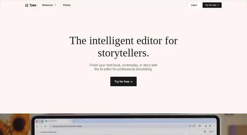Click back arrow in demo browser
Screen dimensions: 247x135
click(x=37, y=126)
